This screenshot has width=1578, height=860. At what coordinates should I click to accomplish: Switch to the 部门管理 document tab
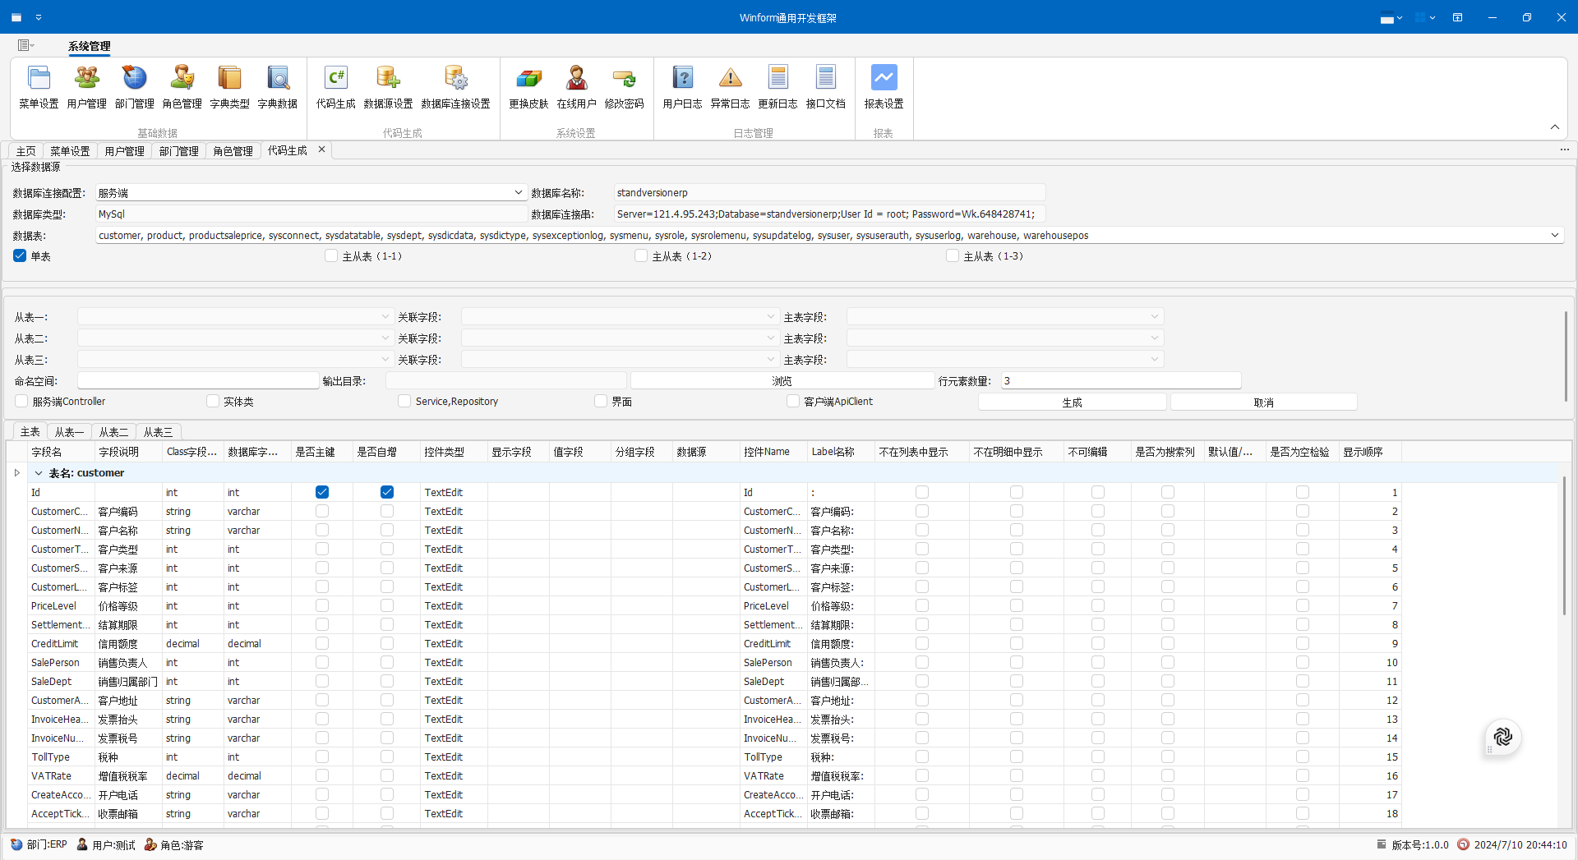178,151
